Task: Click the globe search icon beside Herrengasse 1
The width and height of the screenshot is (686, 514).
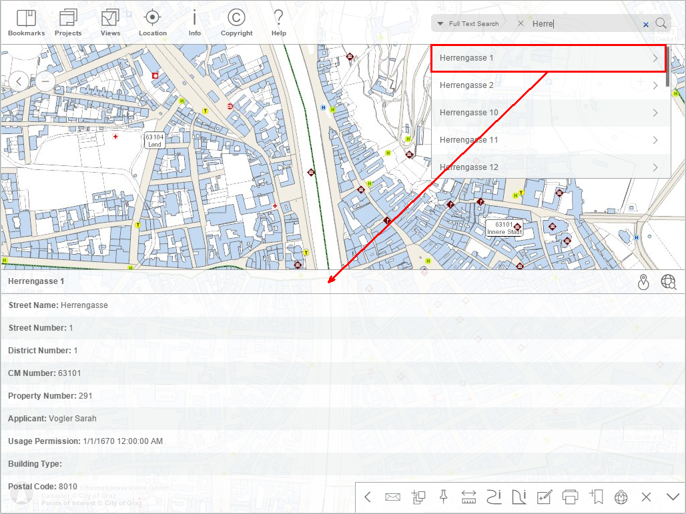Action: (668, 282)
